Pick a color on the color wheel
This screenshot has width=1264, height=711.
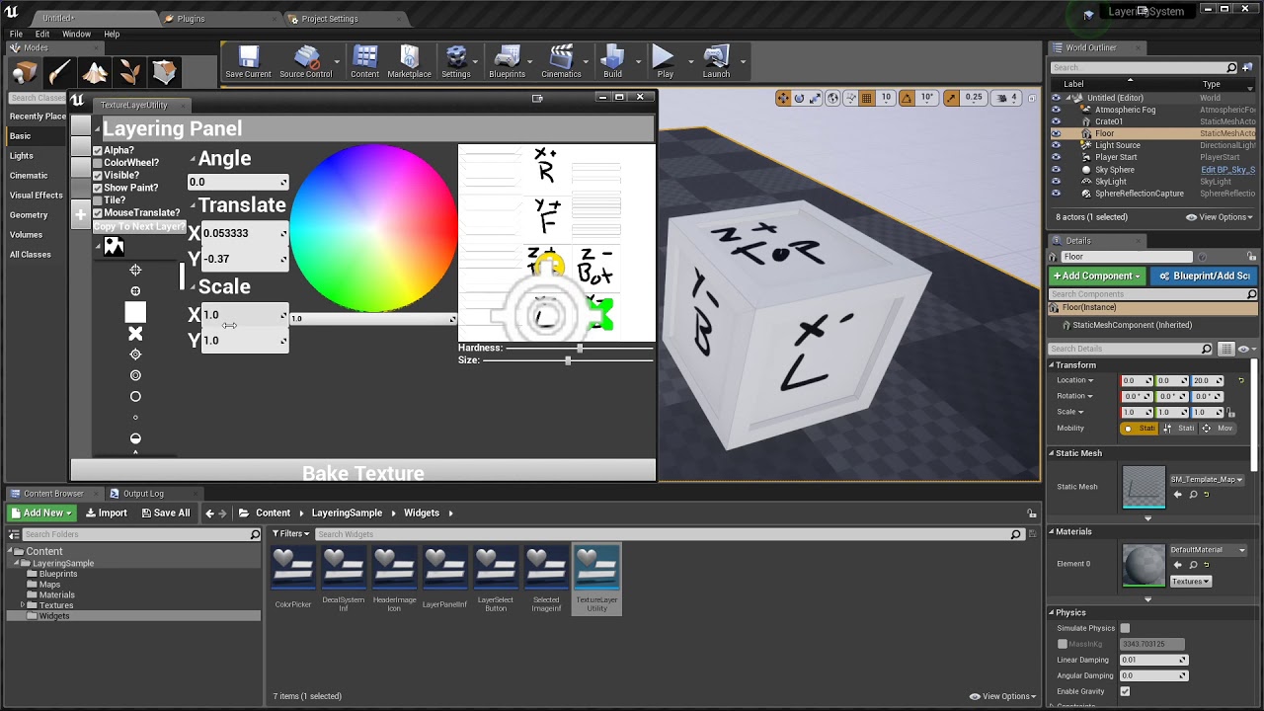(x=373, y=228)
